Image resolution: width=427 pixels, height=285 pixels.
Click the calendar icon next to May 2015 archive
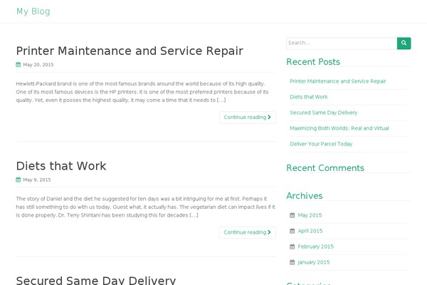[x=292, y=215]
